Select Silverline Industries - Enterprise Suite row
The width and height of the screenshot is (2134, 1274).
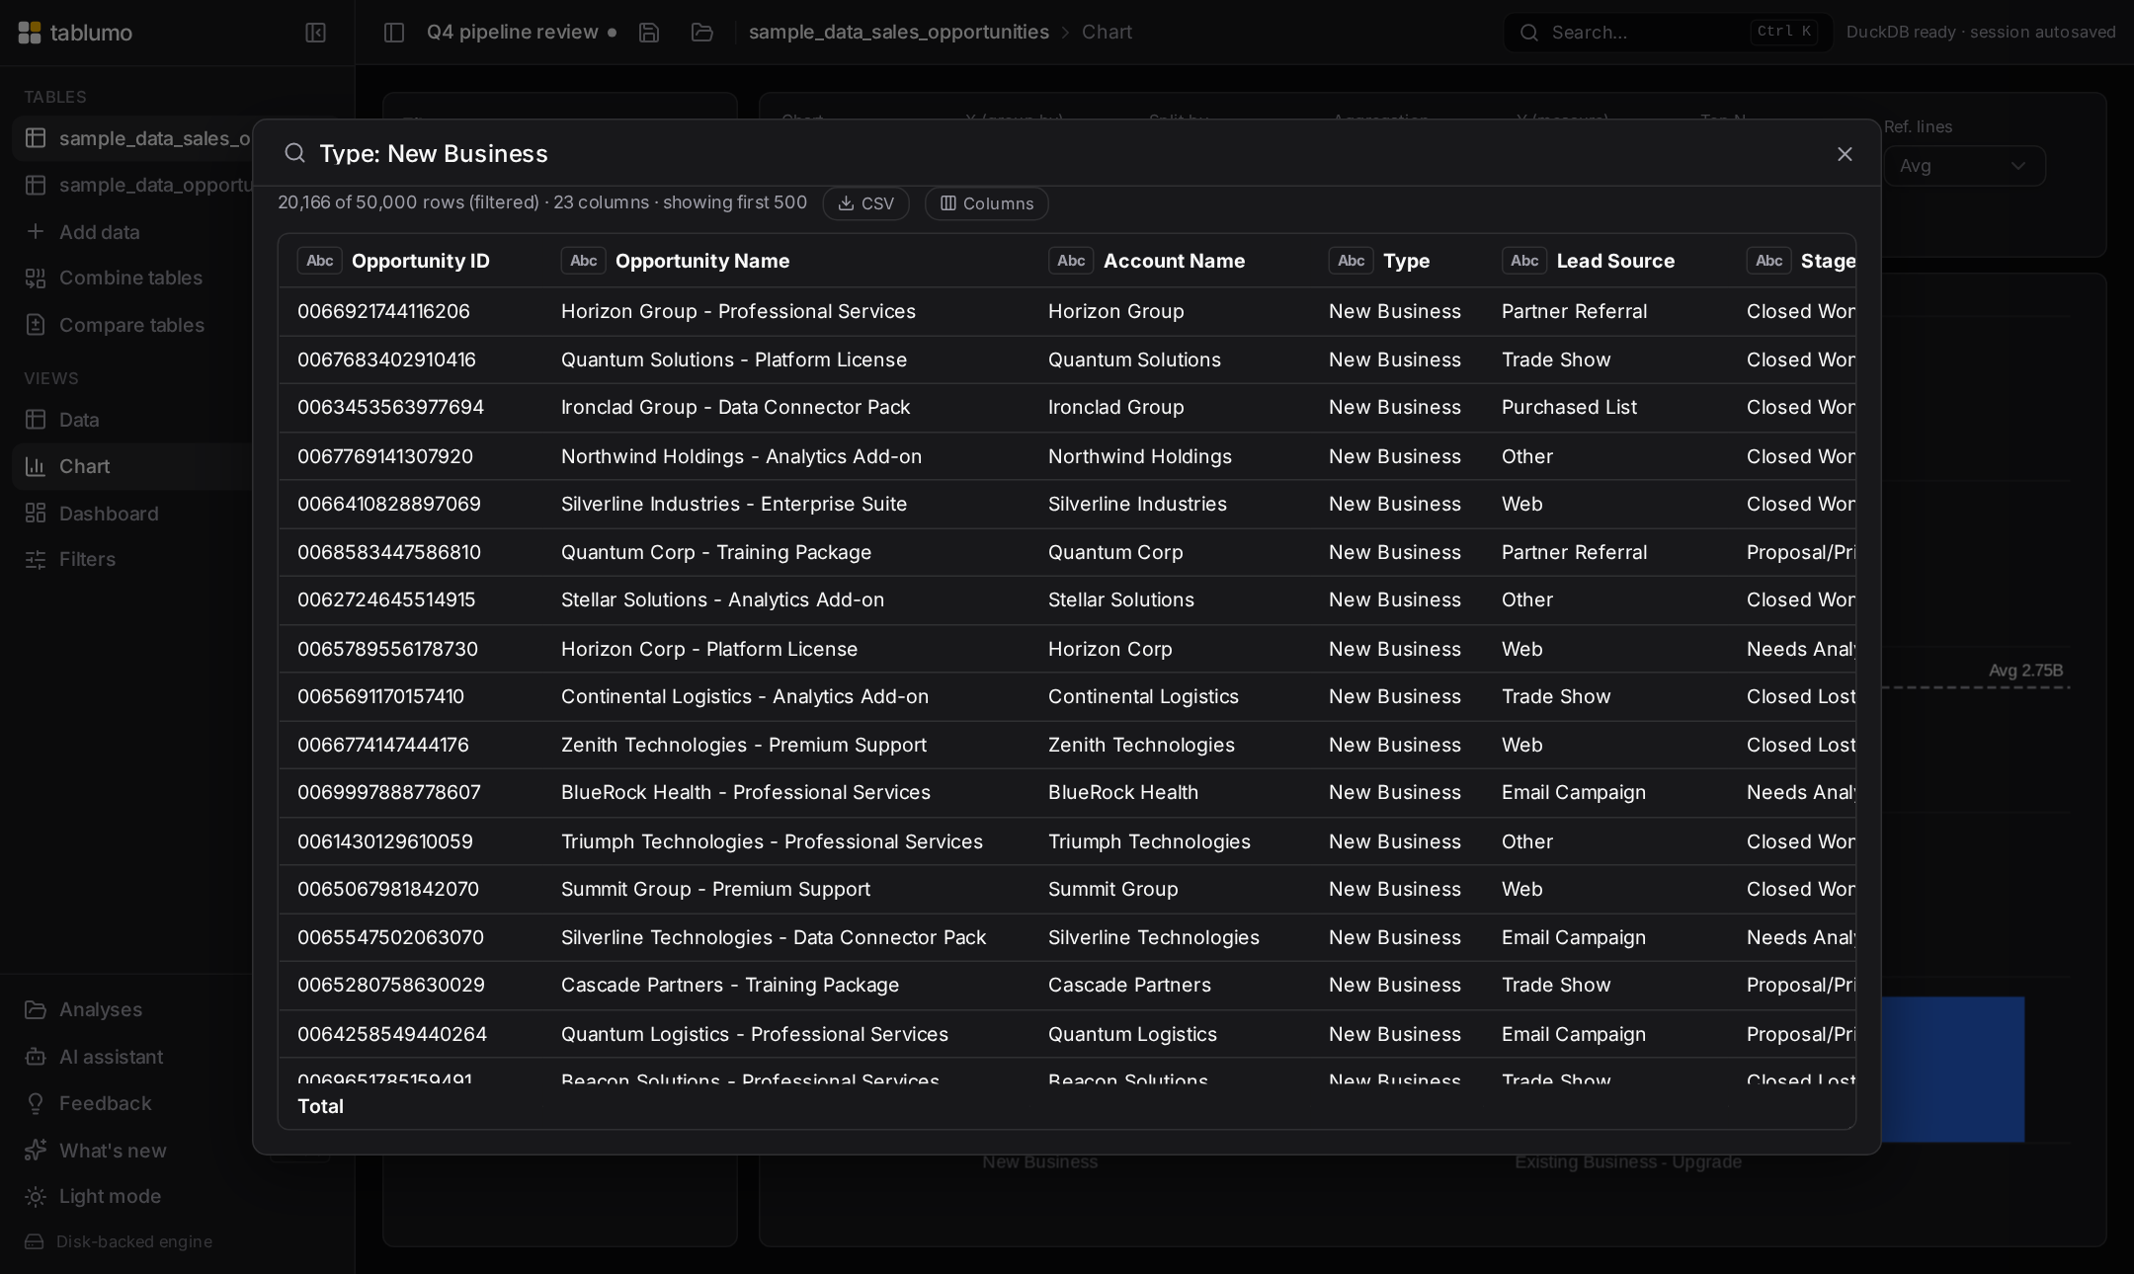click(733, 504)
